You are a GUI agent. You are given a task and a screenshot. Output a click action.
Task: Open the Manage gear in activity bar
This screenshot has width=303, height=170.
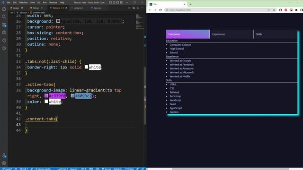tap(4, 163)
